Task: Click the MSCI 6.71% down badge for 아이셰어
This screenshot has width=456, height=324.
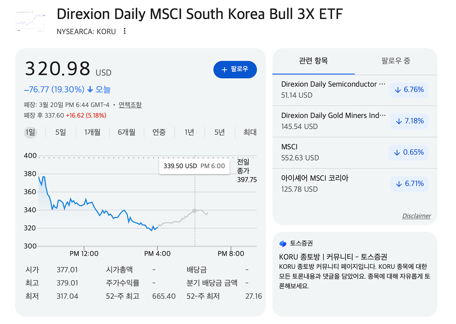Action: coord(409,184)
